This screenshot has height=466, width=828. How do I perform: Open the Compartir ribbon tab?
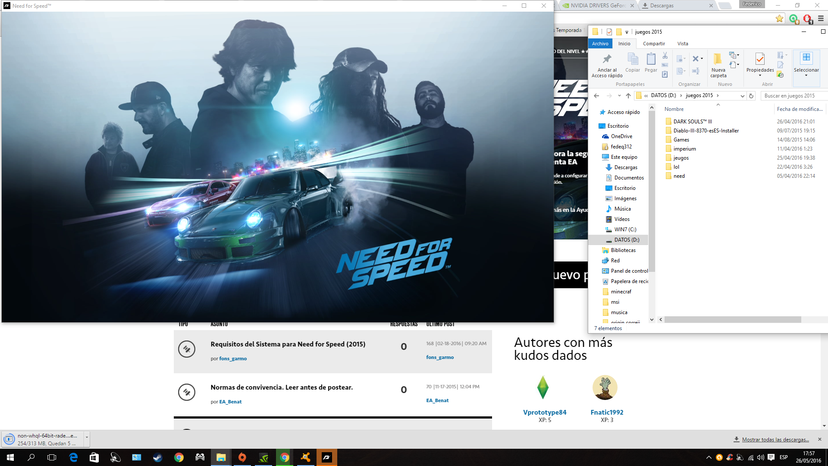coord(653,44)
